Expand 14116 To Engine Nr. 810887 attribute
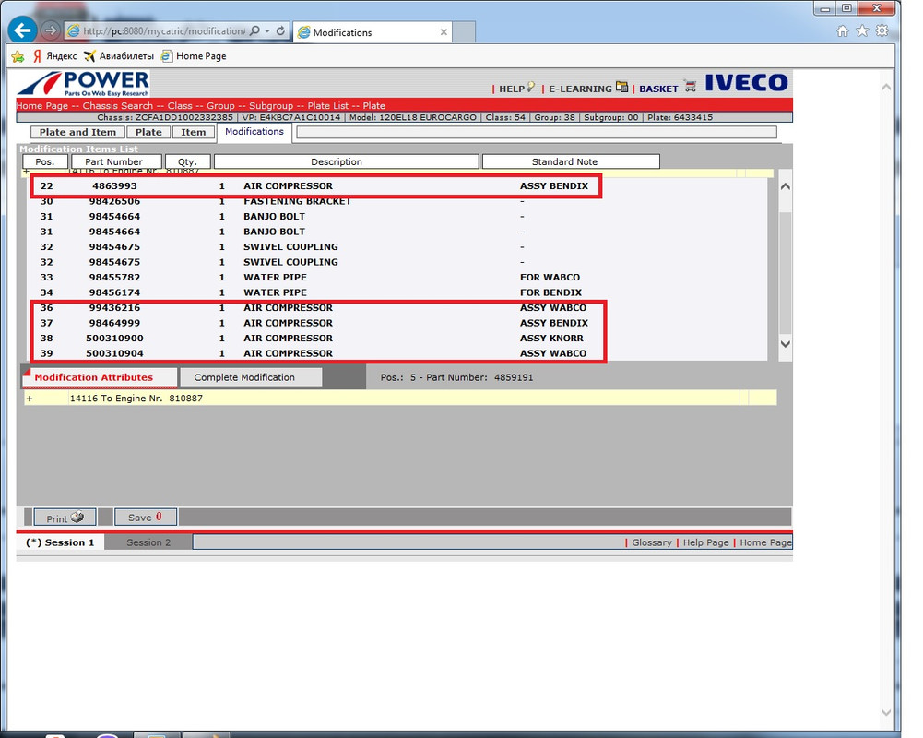Screen dimensions: 923x738 click(30, 399)
